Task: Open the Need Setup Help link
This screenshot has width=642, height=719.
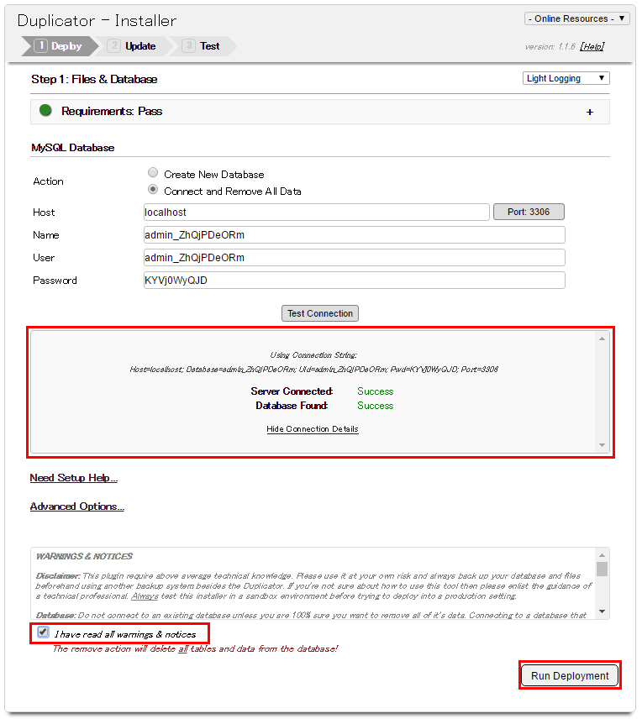Action: [74, 478]
